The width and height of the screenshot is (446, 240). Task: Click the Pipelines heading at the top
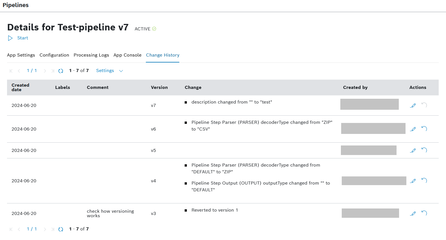[16, 5]
